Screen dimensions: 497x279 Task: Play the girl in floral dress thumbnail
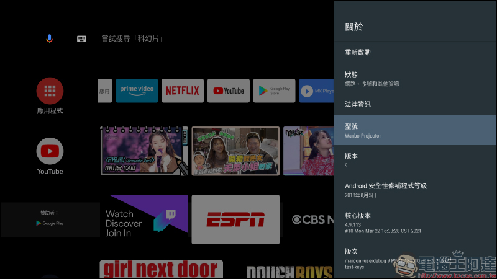point(309,151)
